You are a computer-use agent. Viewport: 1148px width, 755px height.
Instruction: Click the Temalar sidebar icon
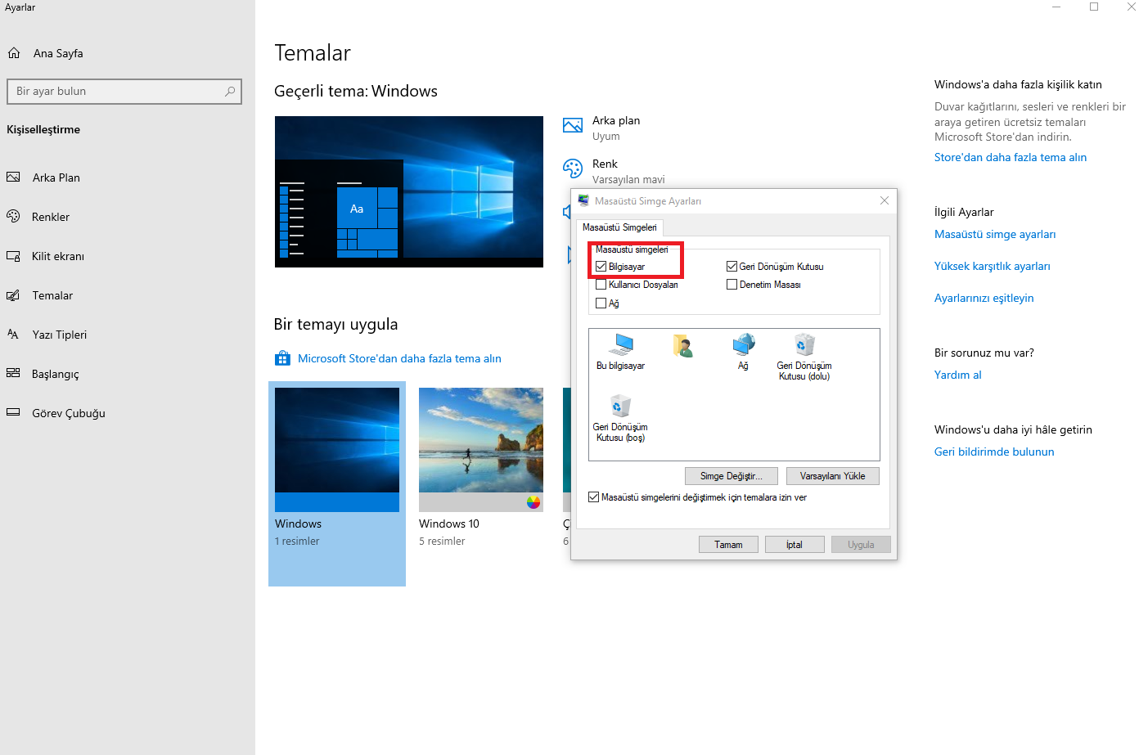13,295
